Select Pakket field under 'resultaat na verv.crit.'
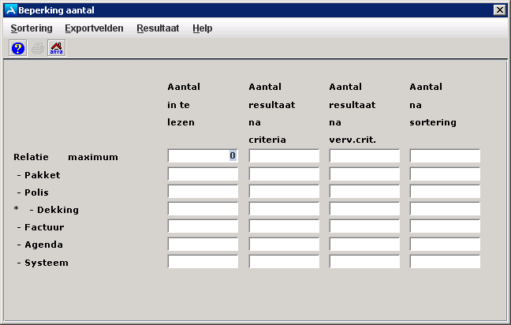 364,174
